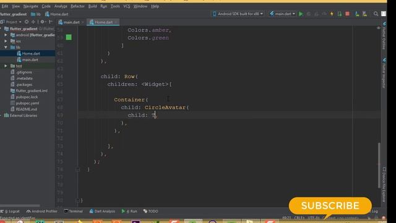Open the Run menu

coord(103,6)
